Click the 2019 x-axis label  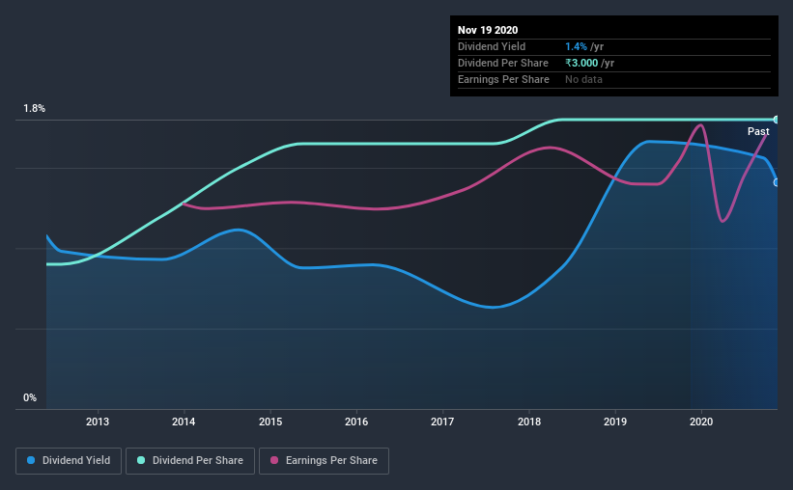tap(615, 422)
